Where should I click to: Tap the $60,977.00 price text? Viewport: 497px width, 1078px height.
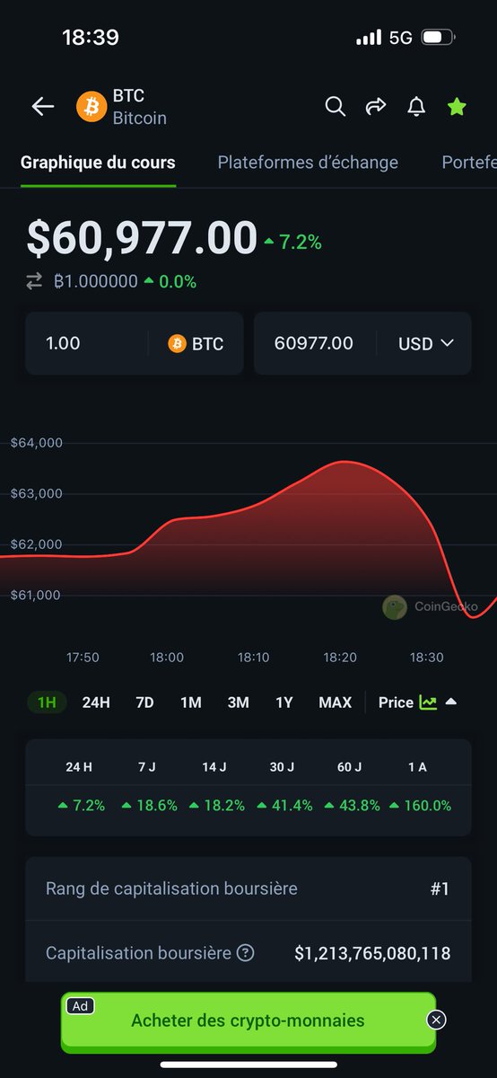(142, 238)
